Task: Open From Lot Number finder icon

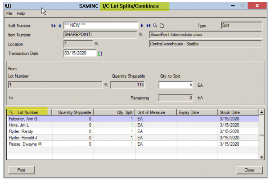Action: pyautogui.click(x=106, y=85)
